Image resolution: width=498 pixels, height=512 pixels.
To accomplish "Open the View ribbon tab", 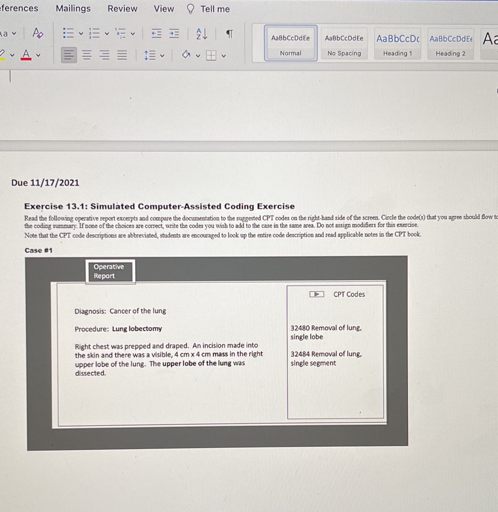I will pos(164,8).
